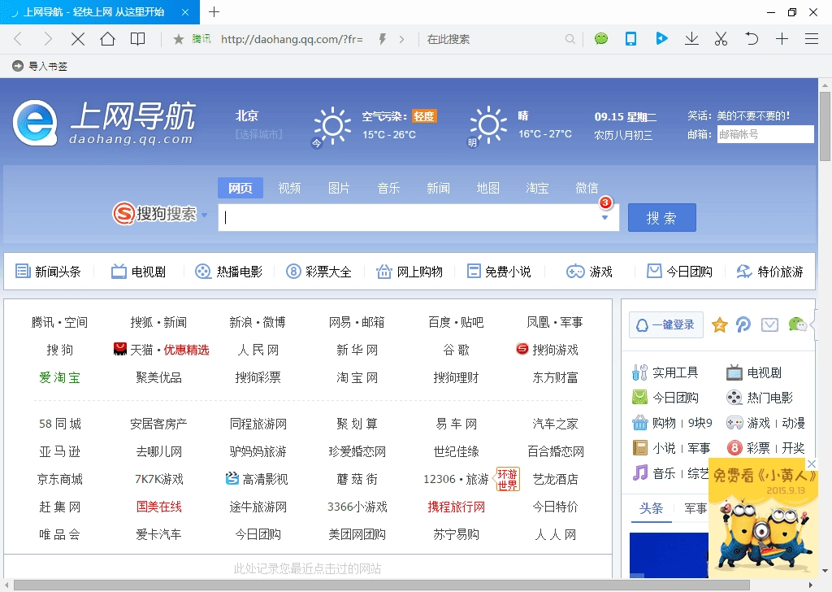This screenshot has height=592, width=832.
Task: Select the 网页 search tab
Action: [240, 188]
